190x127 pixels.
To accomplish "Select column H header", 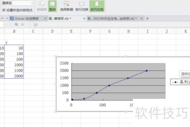I will pyautogui.click(x=128, y=31).
